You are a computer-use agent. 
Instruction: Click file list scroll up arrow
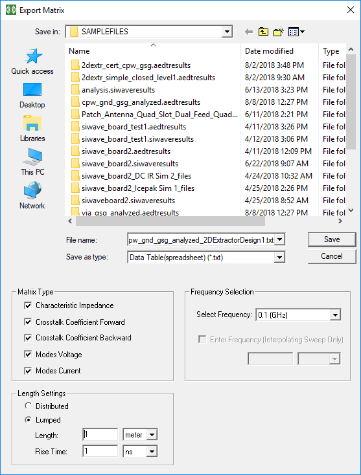(x=351, y=49)
